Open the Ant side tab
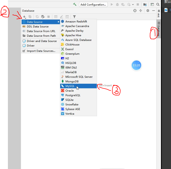171x169 pixels. tap(159, 14)
